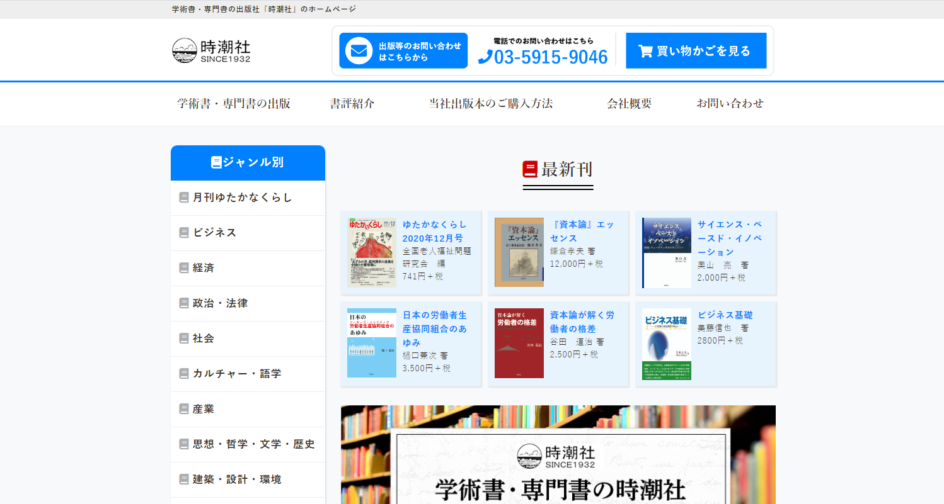
Task: Click the envelope icon in the inquiry button
Action: (x=359, y=51)
